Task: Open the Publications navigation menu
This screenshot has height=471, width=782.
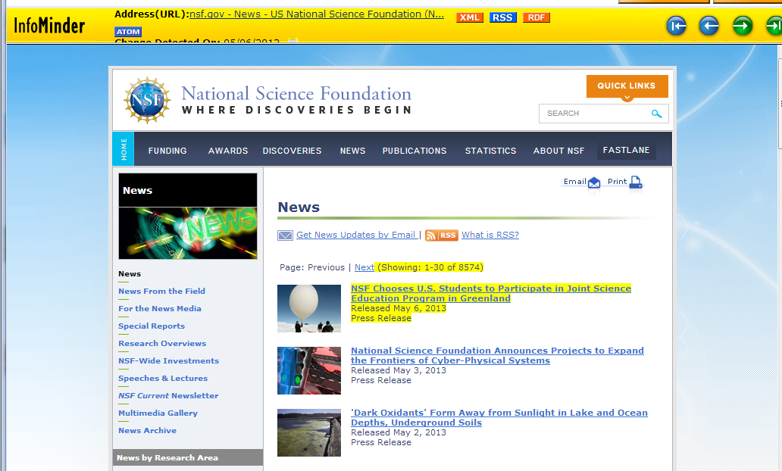Action: coord(414,151)
